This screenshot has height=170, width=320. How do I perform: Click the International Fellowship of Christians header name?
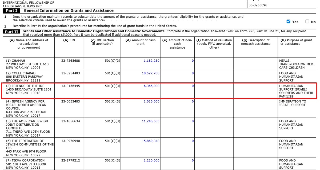[28, 4]
